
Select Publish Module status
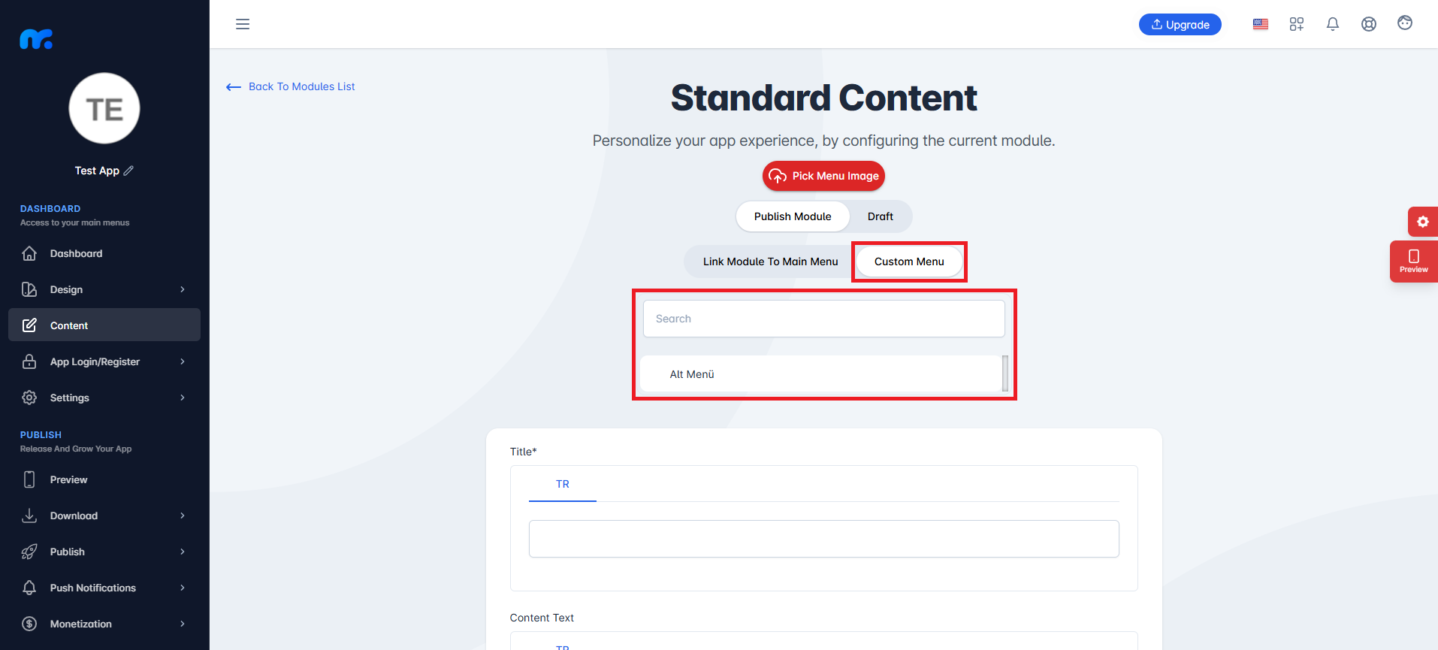pos(793,216)
